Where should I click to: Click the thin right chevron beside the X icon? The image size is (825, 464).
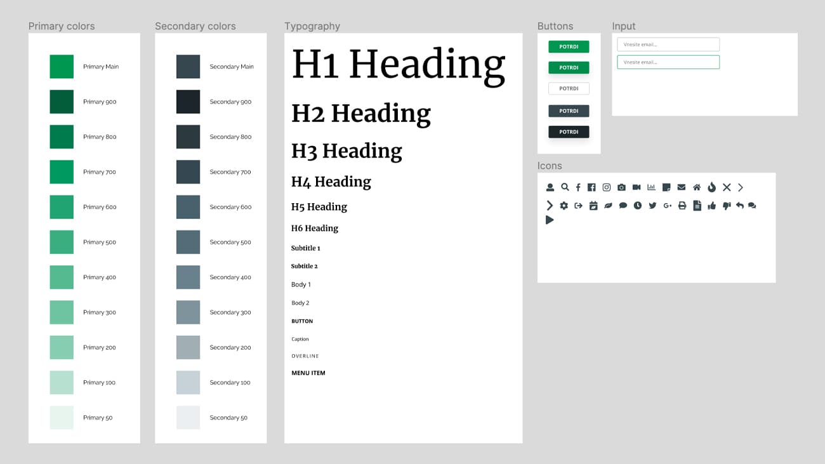pos(741,187)
